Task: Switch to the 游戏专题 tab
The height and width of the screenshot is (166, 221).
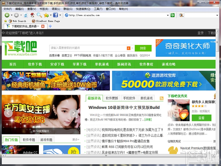Action: coord(46,140)
